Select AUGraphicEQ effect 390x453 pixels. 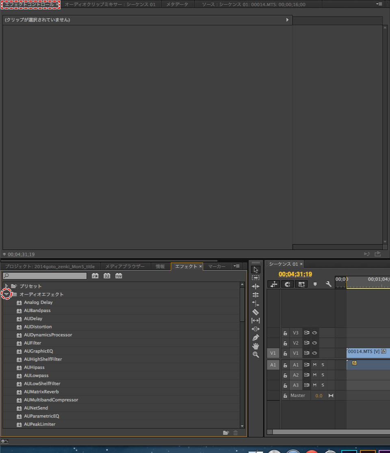point(39,351)
